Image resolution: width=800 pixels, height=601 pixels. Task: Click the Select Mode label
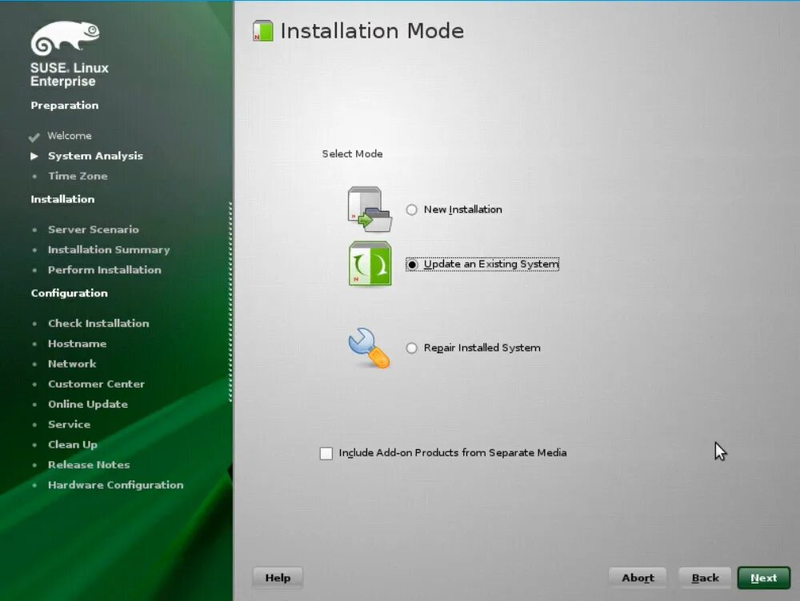352,154
